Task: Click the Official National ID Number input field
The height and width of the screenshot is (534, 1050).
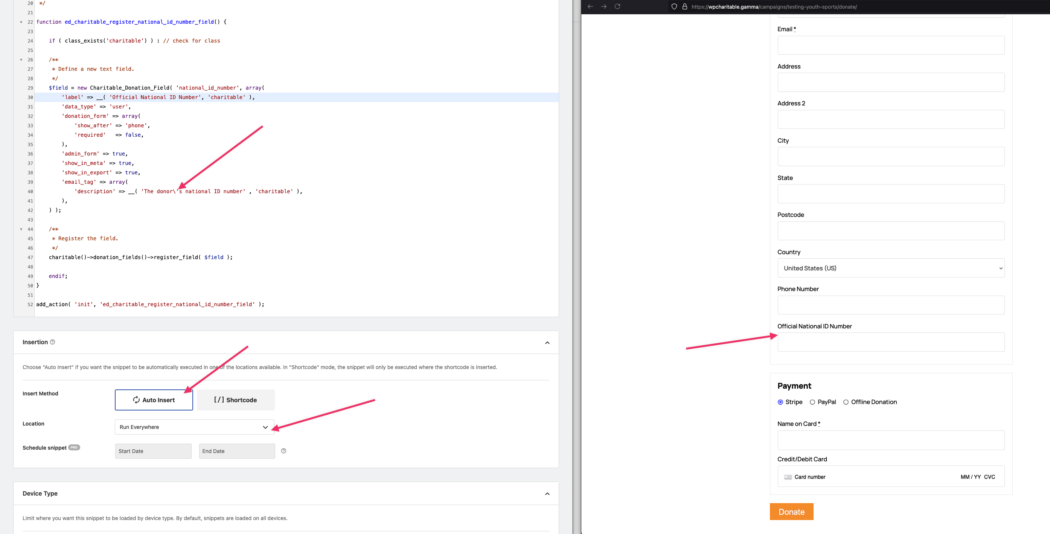Action: 891,342
